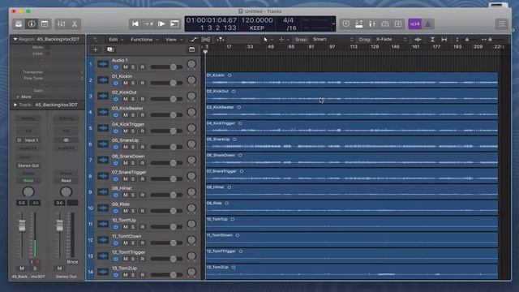The image size is (519, 292).
Task: Toggle the metronome click button
Action: pyautogui.click(x=428, y=24)
